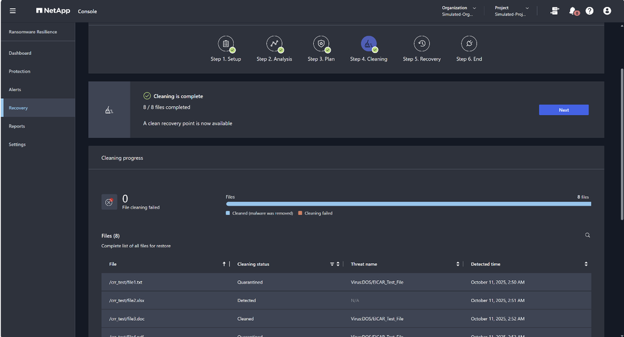624x337 pixels.
Task: Open the Alerts sidebar item
Action: [15, 89]
